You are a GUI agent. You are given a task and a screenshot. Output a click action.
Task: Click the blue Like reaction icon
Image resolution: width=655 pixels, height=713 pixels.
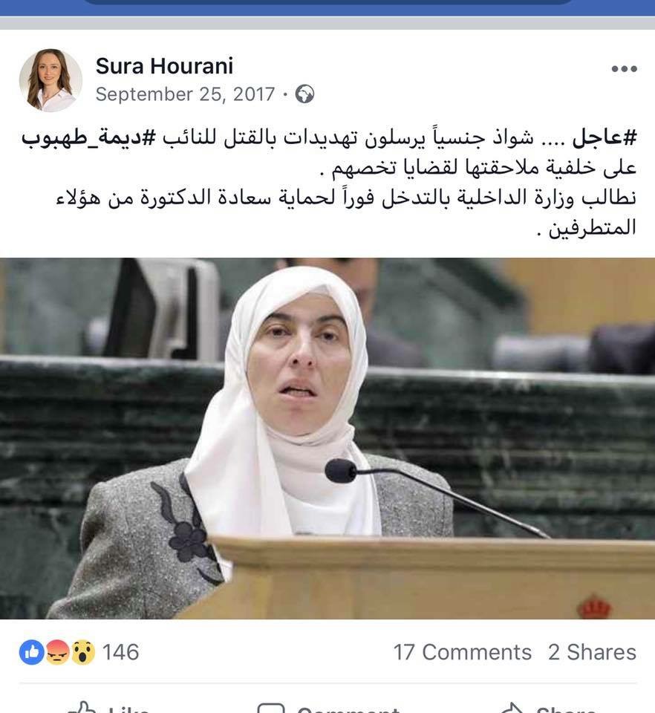(31, 652)
